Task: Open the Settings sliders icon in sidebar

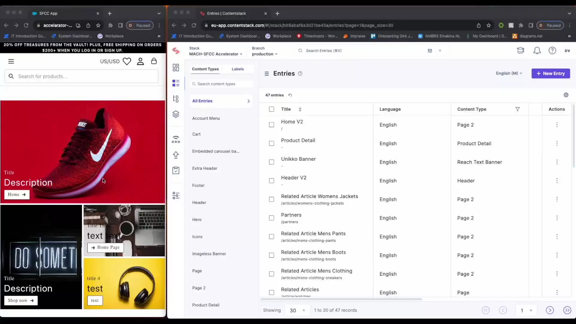Action: coord(176,196)
